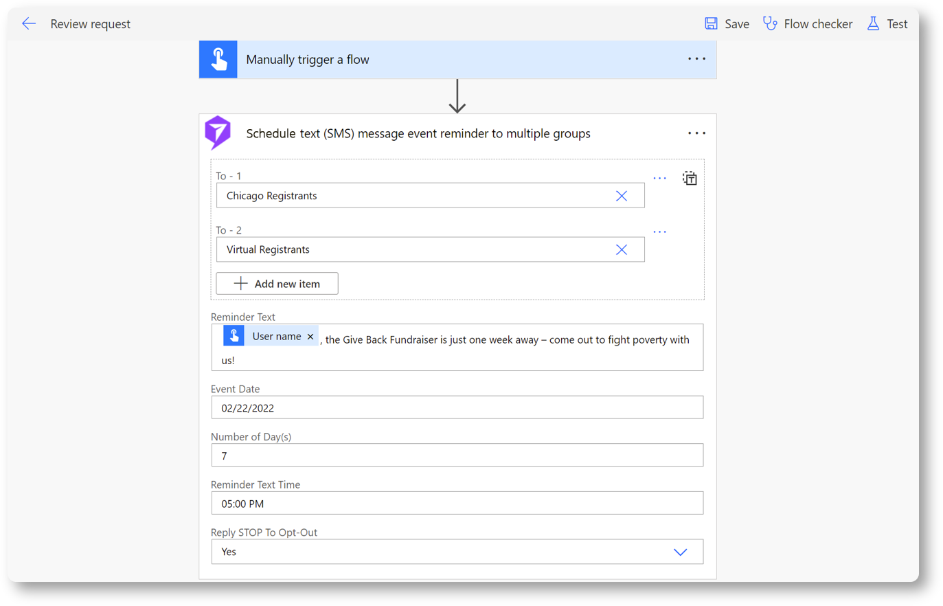Click the purple SMS connector icon
Screen dimensions: 943x606
pyautogui.click(x=218, y=133)
